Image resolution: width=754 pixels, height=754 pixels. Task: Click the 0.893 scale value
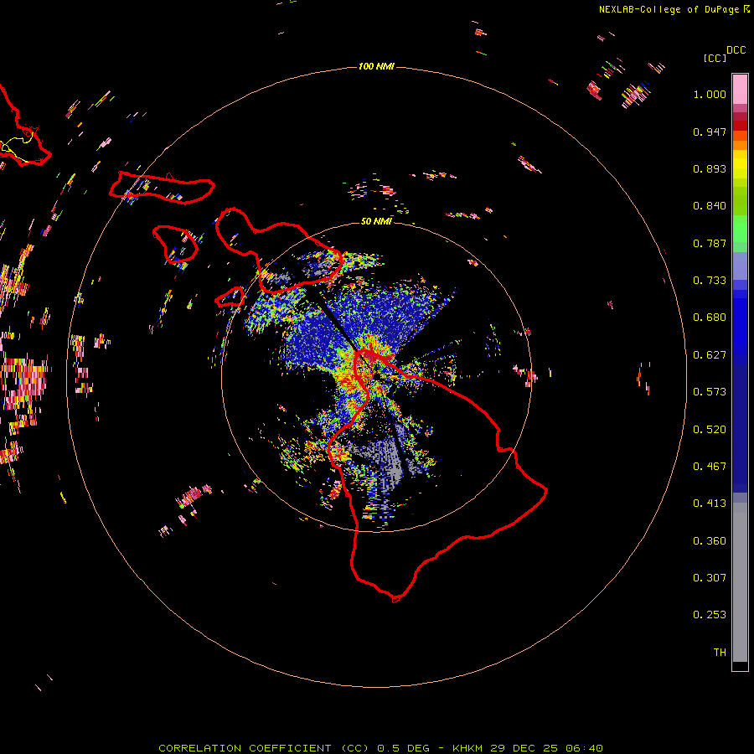[x=710, y=168]
